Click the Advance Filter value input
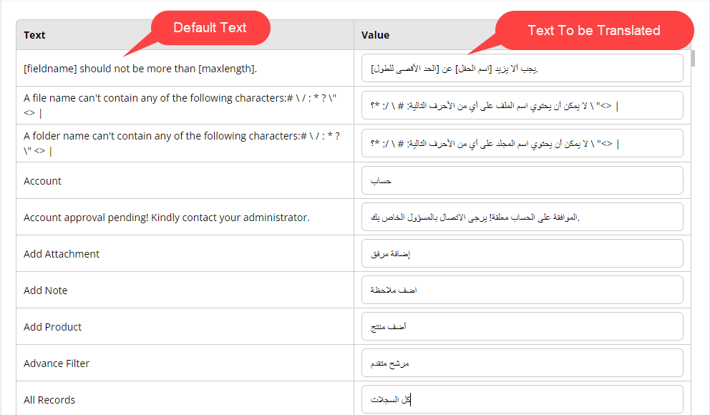Screen dimensions: 710x415 coord(522,363)
